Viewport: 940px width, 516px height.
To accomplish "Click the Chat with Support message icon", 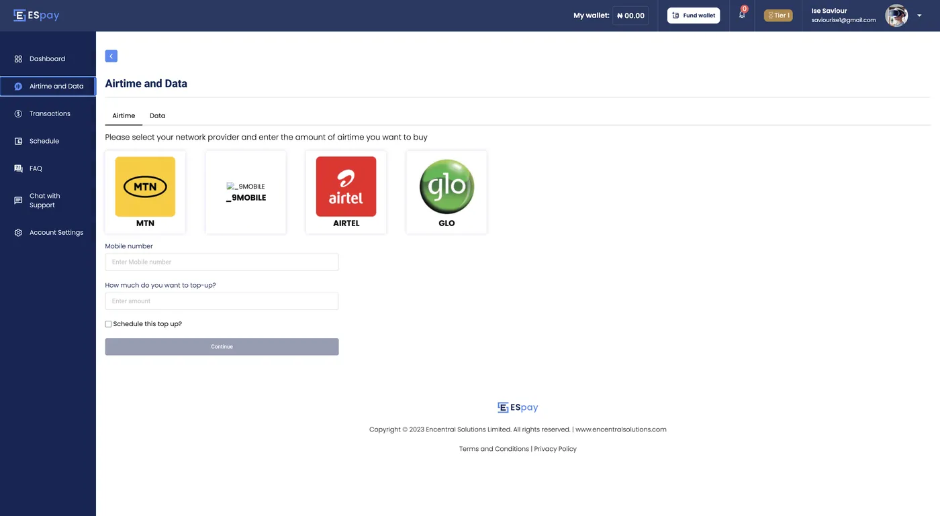I will 18,201.
